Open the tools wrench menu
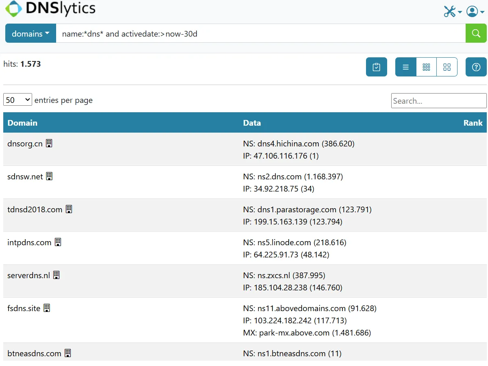 452,11
